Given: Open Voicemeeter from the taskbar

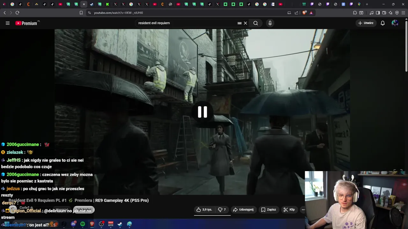Looking at the screenshot, I should pos(111,224).
